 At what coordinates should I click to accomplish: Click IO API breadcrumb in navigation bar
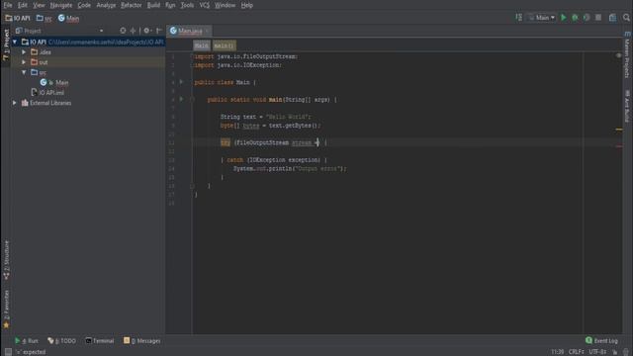tap(18, 18)
